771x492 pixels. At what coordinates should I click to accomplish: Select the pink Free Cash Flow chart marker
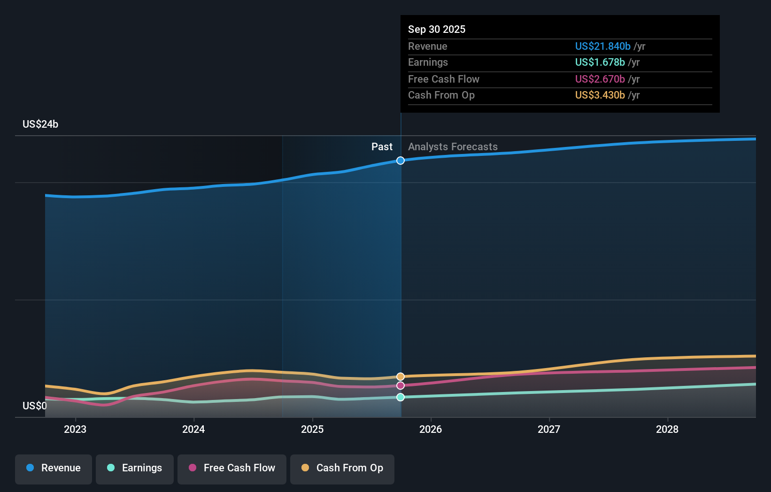[x=400, y=386]
